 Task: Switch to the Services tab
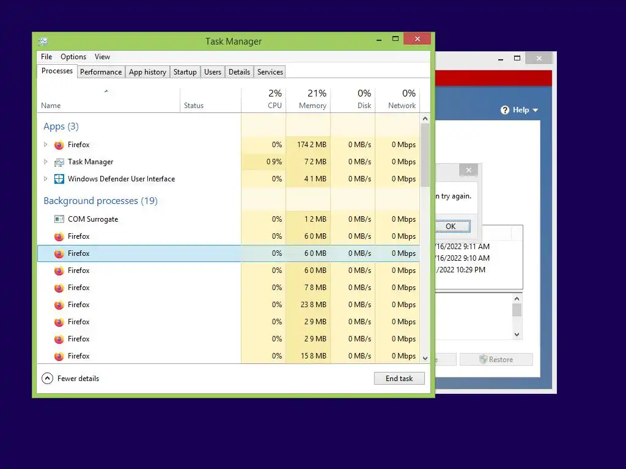click(x=270, y=72)
